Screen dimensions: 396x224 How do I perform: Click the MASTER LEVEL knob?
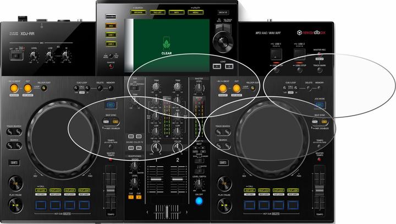pos(199,88)
